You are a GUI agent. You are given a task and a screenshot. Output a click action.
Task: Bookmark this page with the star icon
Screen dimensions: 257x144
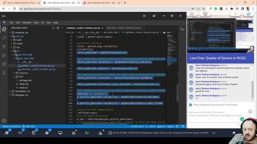pyautogui.click(x=204, y=9)
